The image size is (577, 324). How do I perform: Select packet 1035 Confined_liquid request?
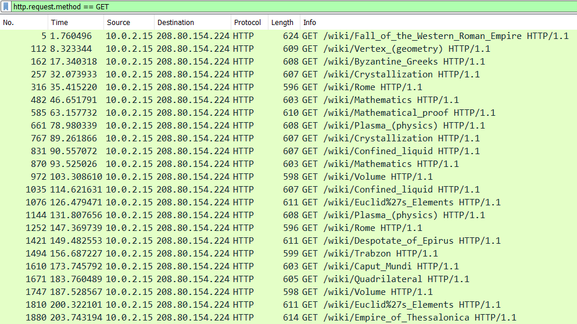288,189
